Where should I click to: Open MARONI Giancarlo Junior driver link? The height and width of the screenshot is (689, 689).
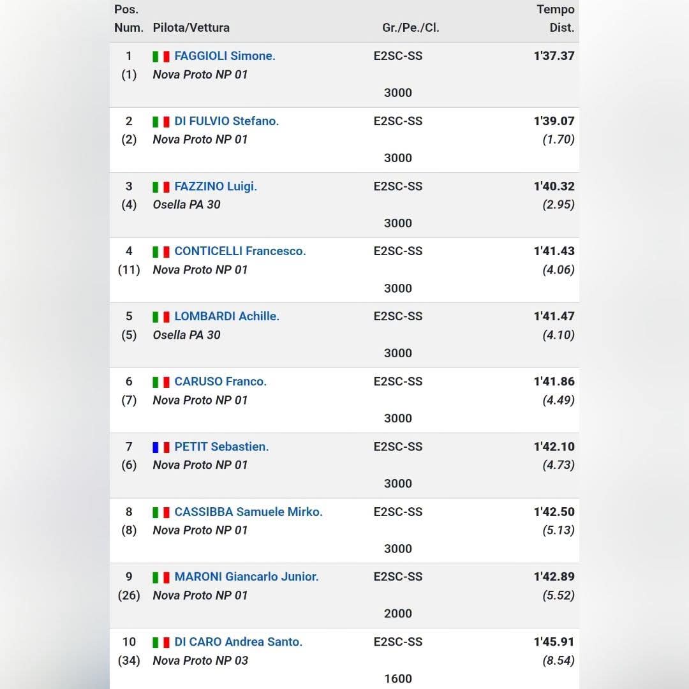tap(246, 577)
